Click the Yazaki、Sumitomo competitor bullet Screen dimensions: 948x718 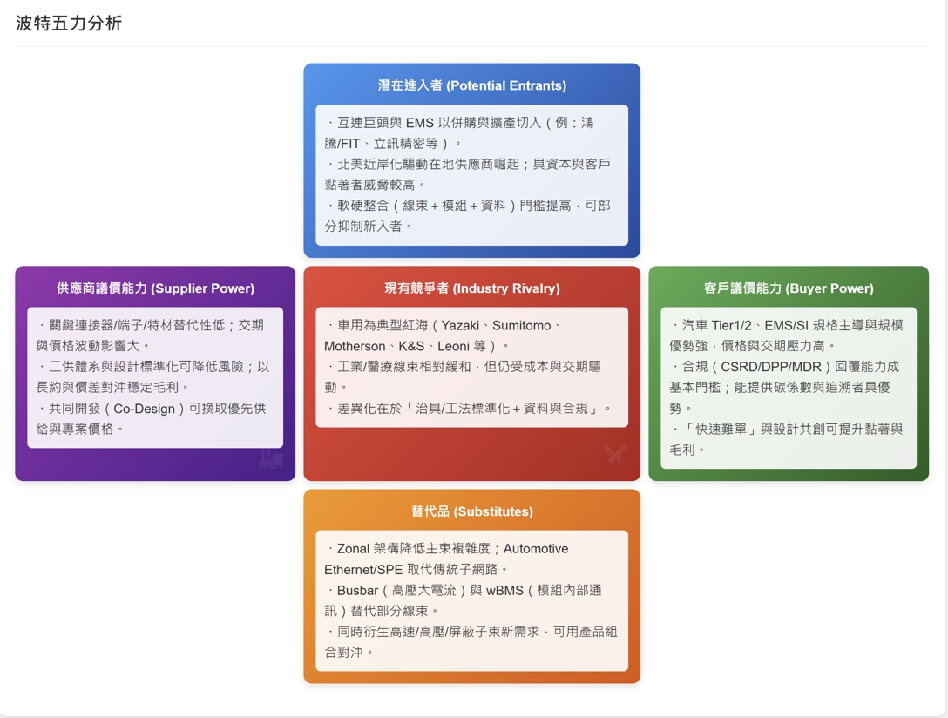coord(471,334)
